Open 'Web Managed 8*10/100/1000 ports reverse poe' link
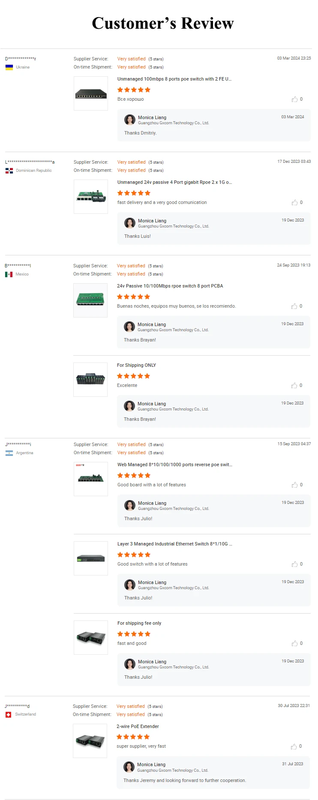The height and width of the screenshot is (800, 318). click(x=174, y=465)
